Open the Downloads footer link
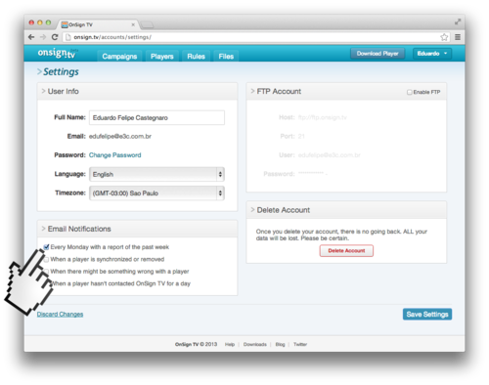The image size is (489, 385). 255,344
